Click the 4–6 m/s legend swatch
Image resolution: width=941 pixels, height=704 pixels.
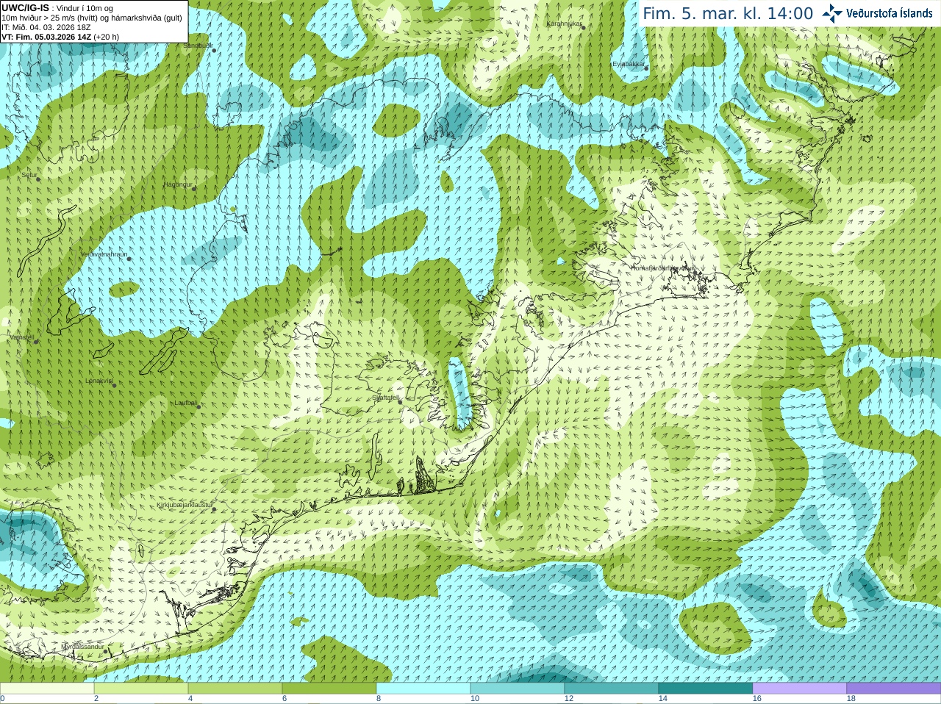pos(235,689)
